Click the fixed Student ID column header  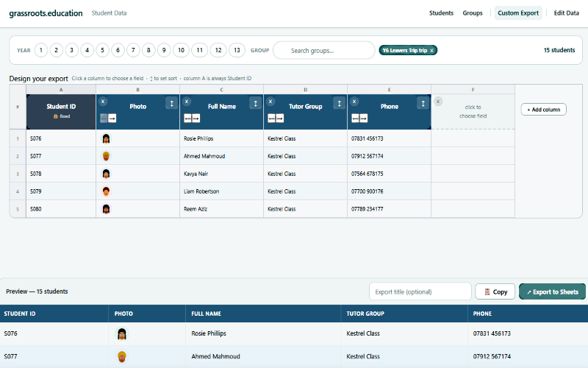point(61,112)
